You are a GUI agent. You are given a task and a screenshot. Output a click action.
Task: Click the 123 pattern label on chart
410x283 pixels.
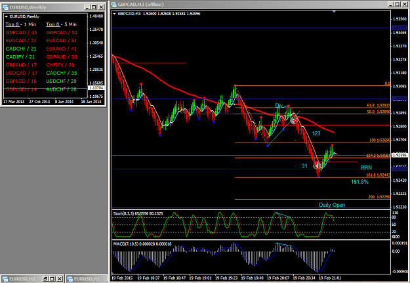tap(316, 133)
